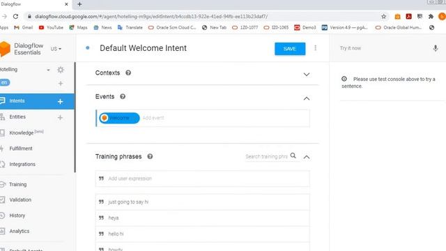
Task: Create a new entity with plus icon
Action: pyautogui.click(x=60, y=117)
